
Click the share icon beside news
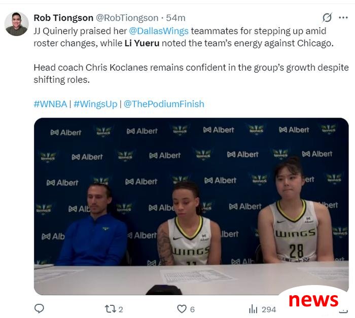343,311
